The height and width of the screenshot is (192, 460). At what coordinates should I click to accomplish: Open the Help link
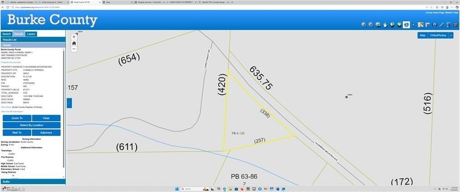[456, 13]
